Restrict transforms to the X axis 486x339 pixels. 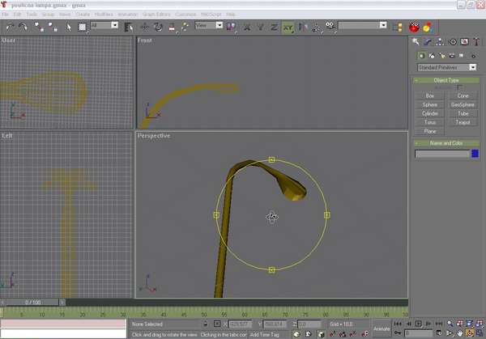click(247, 28)
